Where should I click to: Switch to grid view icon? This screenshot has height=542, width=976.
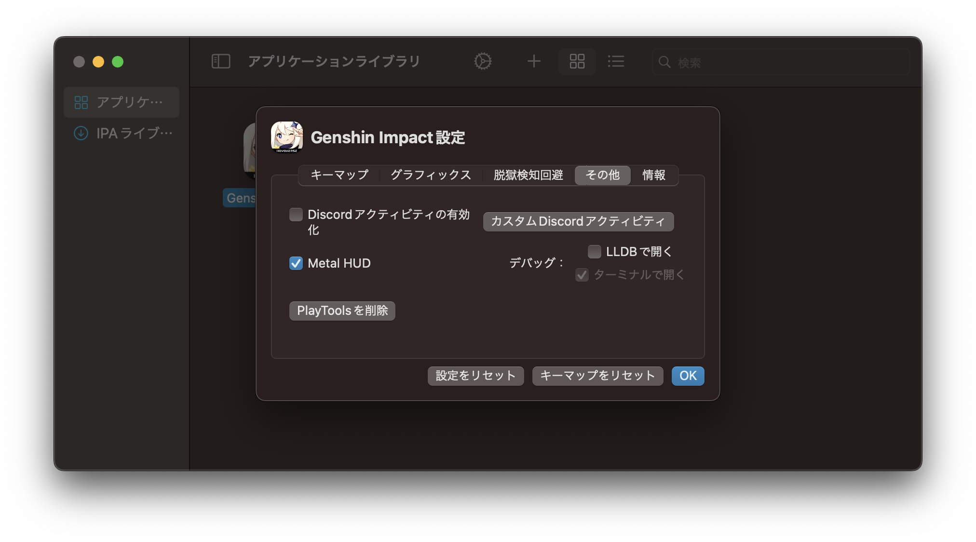(577, 61)
